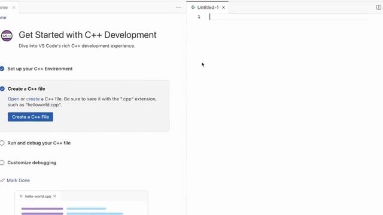Open the 'Open' file link
Viewport: 383px width, 215px height.
[13, 99]
